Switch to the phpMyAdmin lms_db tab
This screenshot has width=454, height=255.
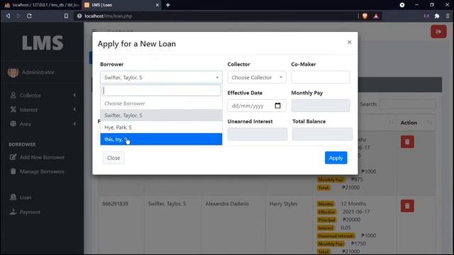(41, 5)
